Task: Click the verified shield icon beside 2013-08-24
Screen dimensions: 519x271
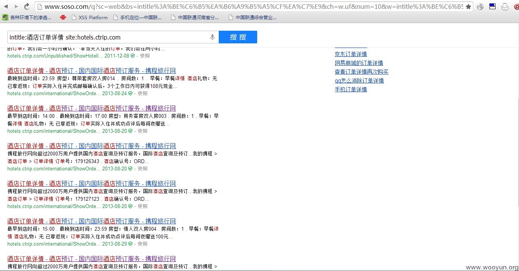Action: pos(130,93)
